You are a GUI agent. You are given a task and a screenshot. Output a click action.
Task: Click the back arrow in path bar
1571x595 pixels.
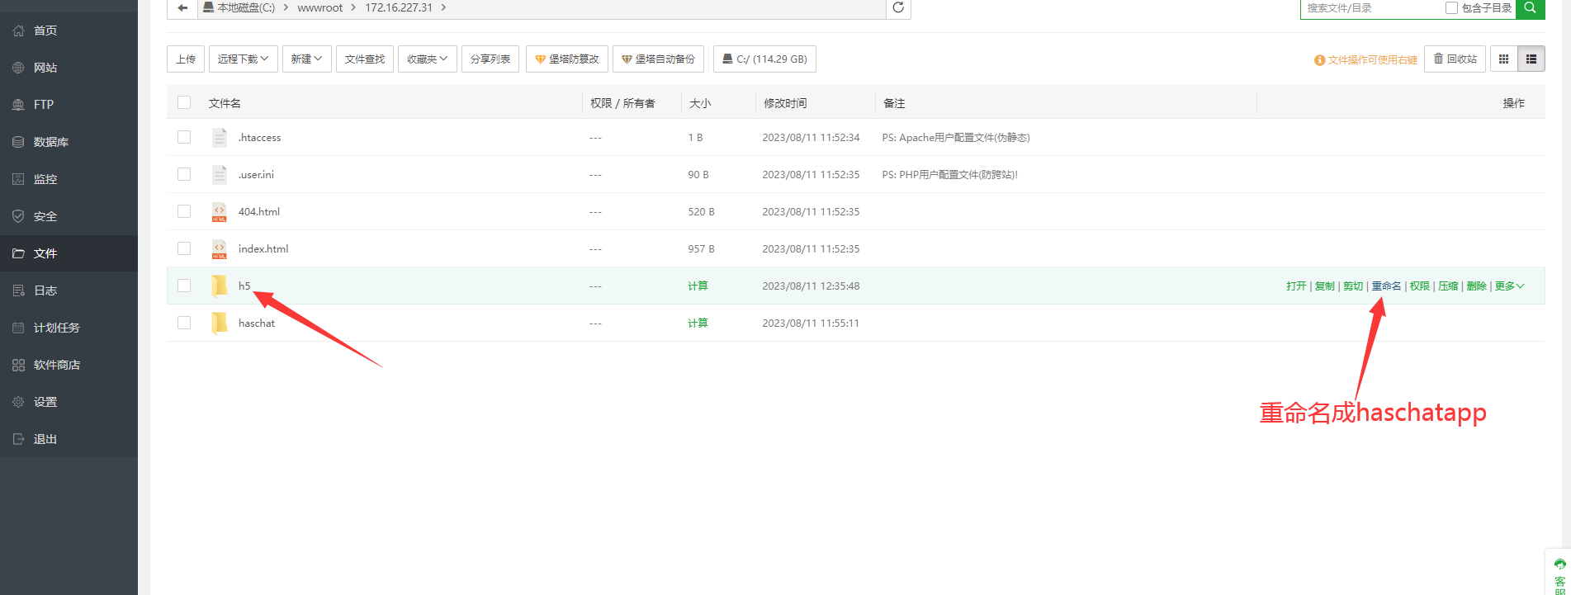pyautogui.click(x=182, y=7)
